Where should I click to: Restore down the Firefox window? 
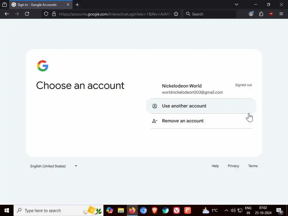point(268,4)
